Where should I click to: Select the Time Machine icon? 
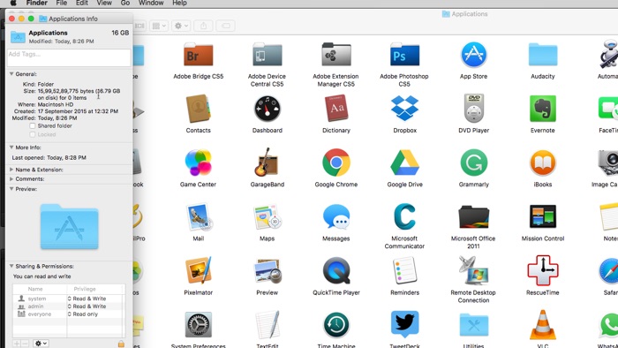click(x=336, y=325)
